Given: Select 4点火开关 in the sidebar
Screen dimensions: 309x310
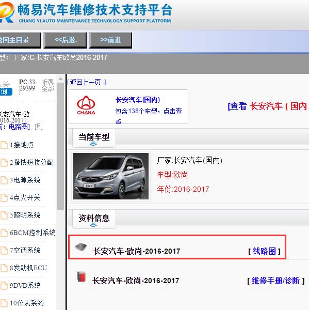Looking at the screenshot, I should 25,198.
